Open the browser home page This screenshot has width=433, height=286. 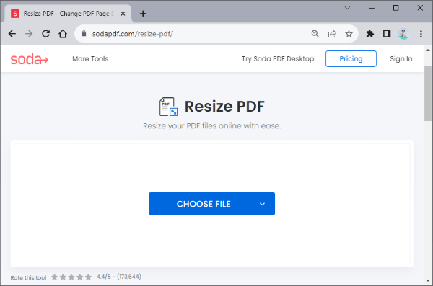[63, 34]
